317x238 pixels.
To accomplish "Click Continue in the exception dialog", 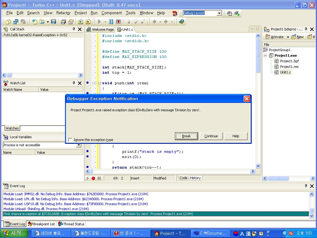I will [x=211, y=136].
